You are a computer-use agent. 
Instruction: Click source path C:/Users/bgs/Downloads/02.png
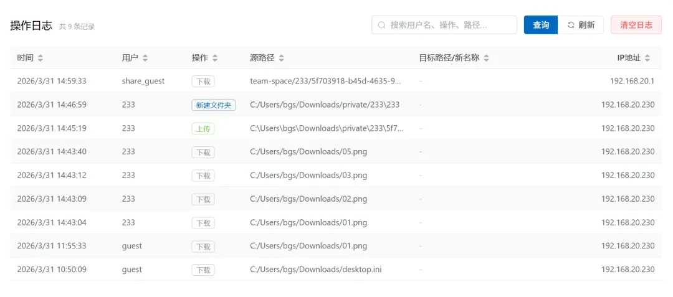(x=308, y=199)
